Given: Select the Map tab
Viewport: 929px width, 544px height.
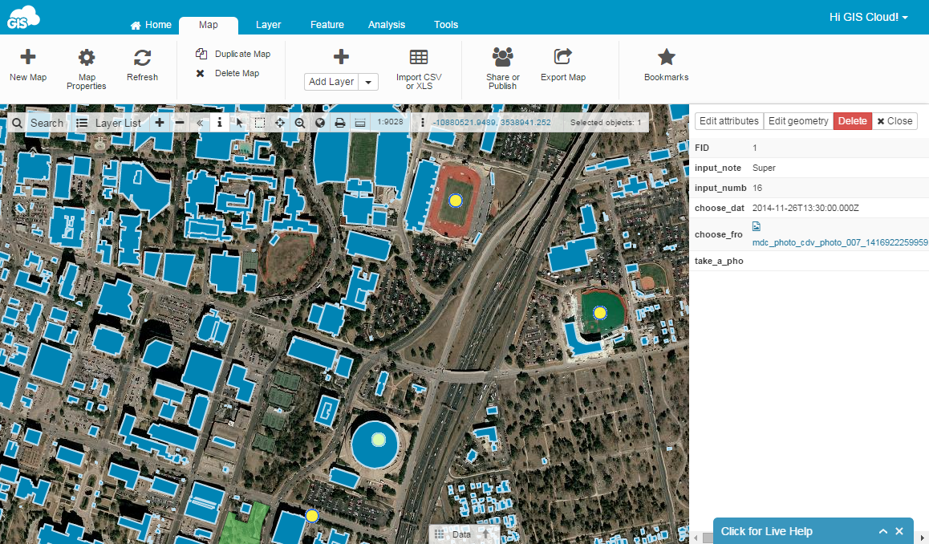Looking at the screenshot, I should 209,25.
